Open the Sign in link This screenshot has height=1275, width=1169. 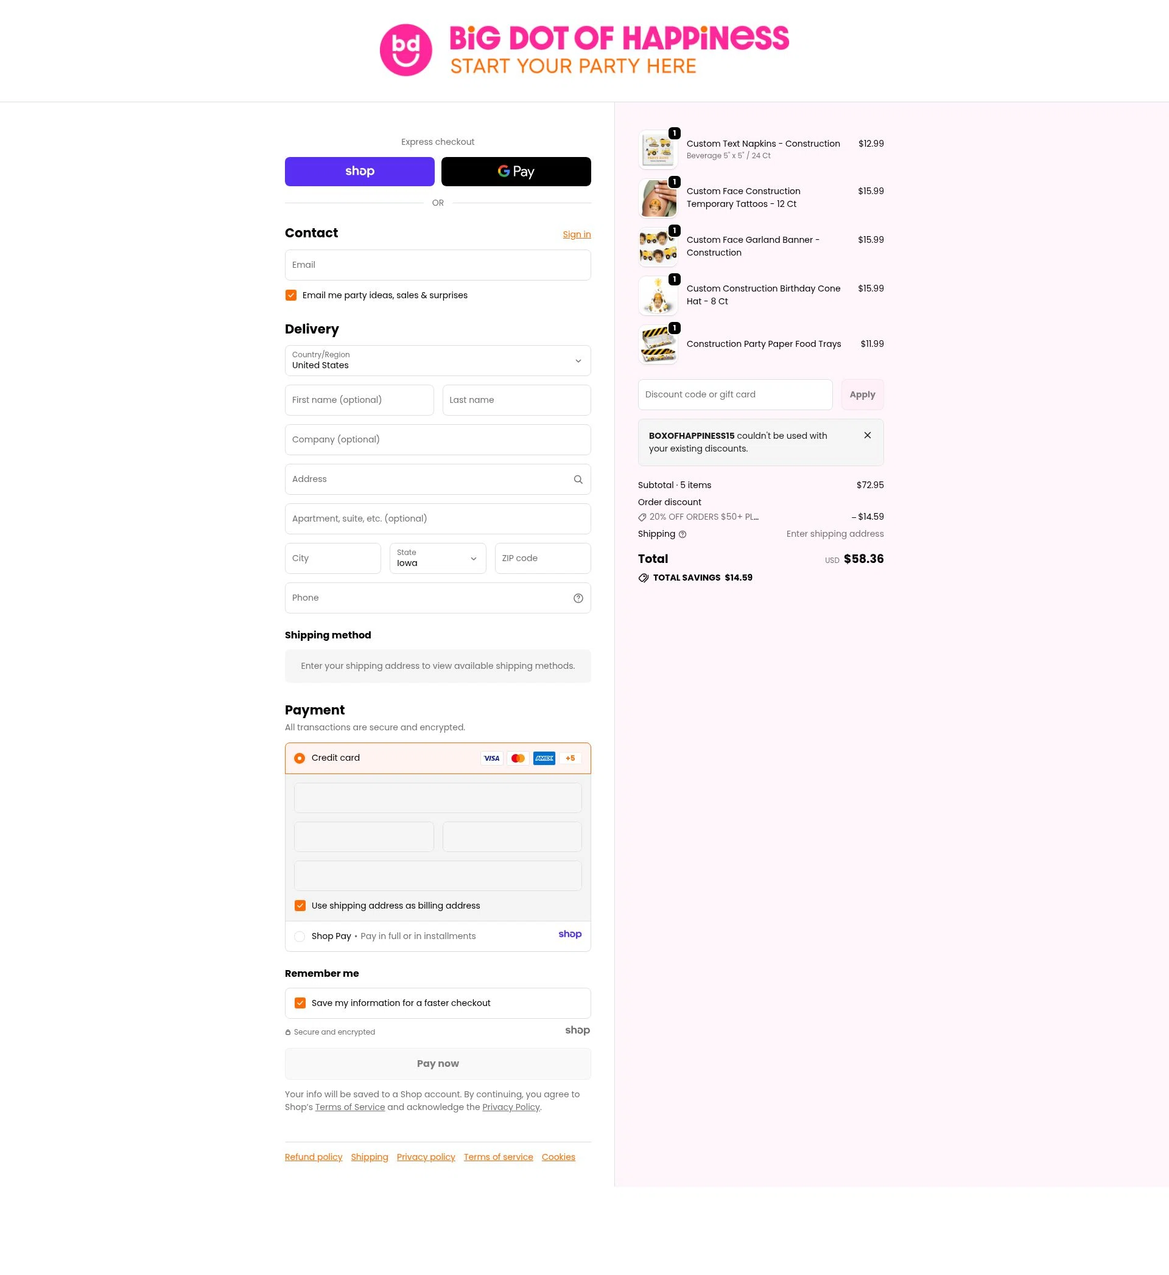tap(576, 235)
